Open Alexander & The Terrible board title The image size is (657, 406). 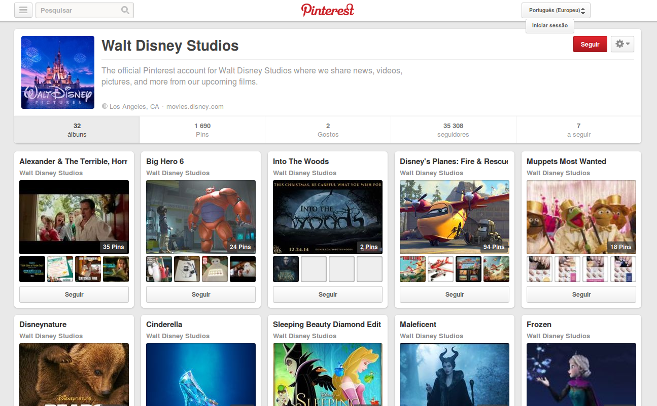(x=74, y=161)
